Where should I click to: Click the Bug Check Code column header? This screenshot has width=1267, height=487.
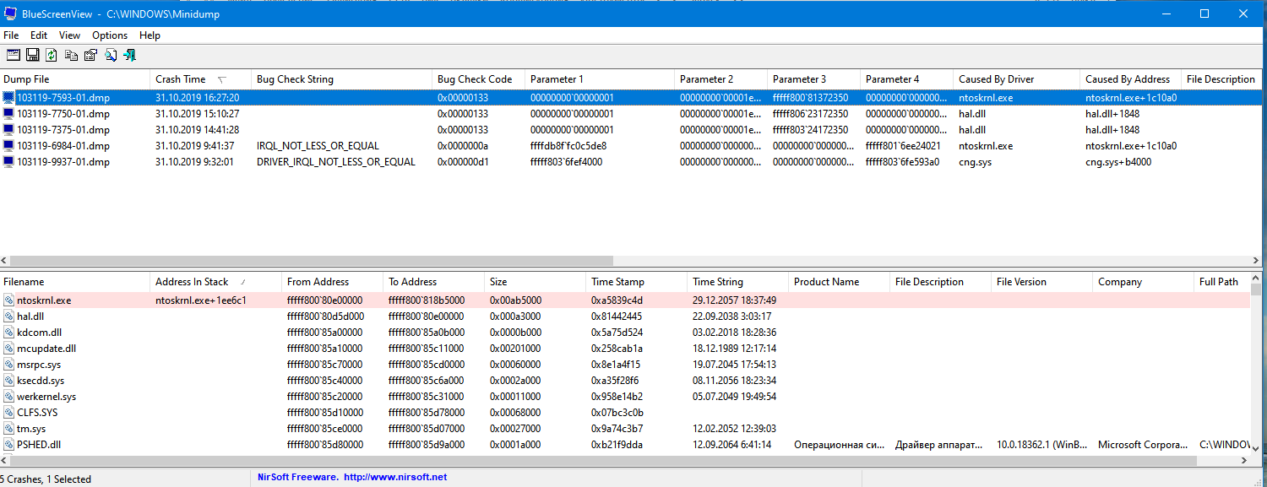click(x=475, y=79)
